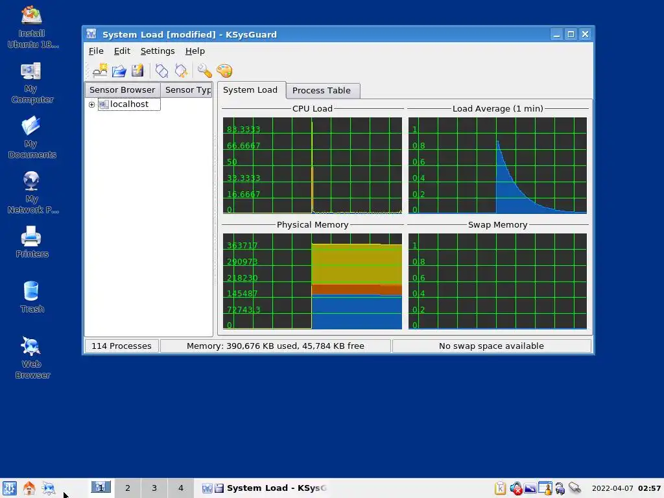Click the Sensor Browser column header

click(x=123, y=89)
